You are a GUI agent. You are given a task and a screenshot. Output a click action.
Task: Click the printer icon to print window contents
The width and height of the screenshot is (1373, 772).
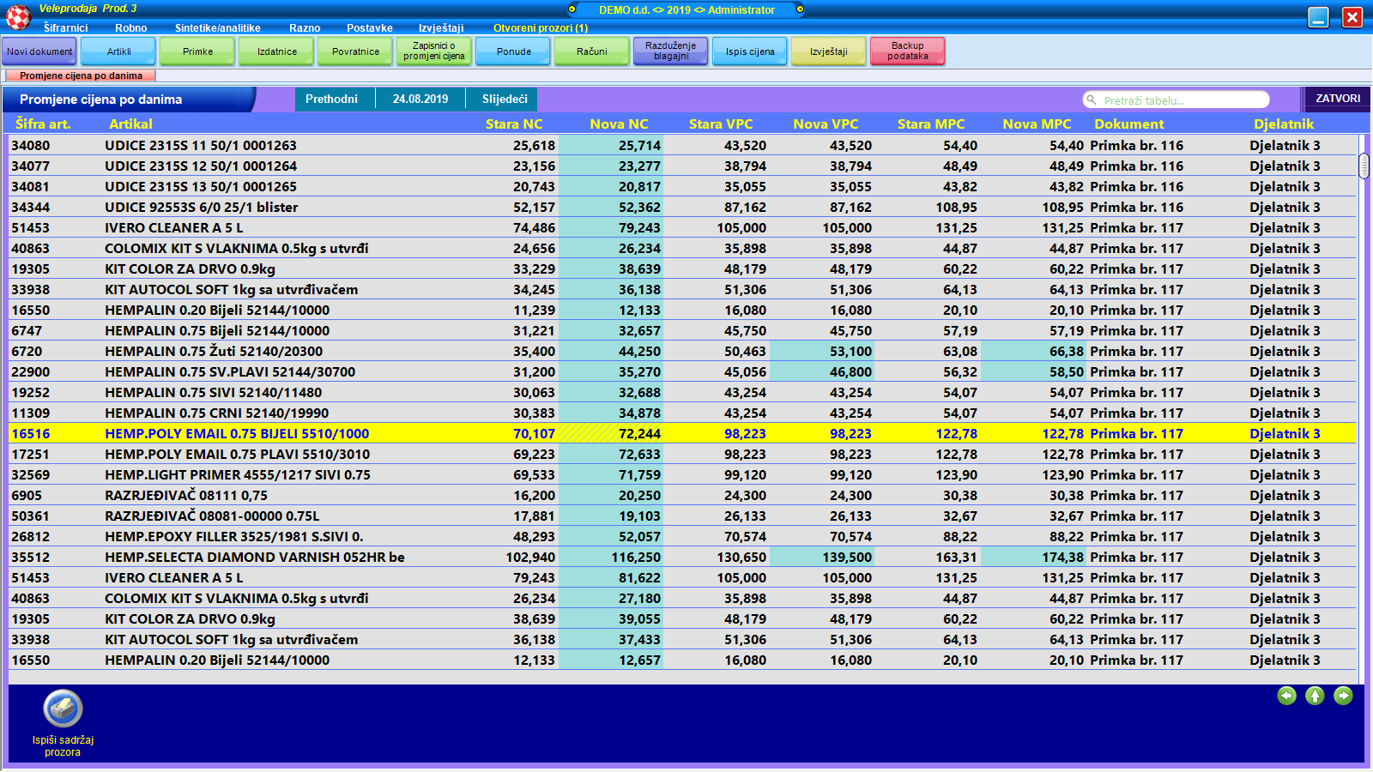[x=63, y=709]
